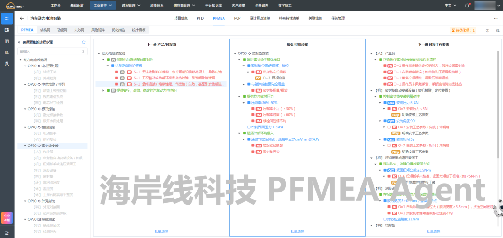Click QCC badge on 安装压力:5-8N
Image resolution: width=503 pixels, height=238 pixels.
pos(391,103)
